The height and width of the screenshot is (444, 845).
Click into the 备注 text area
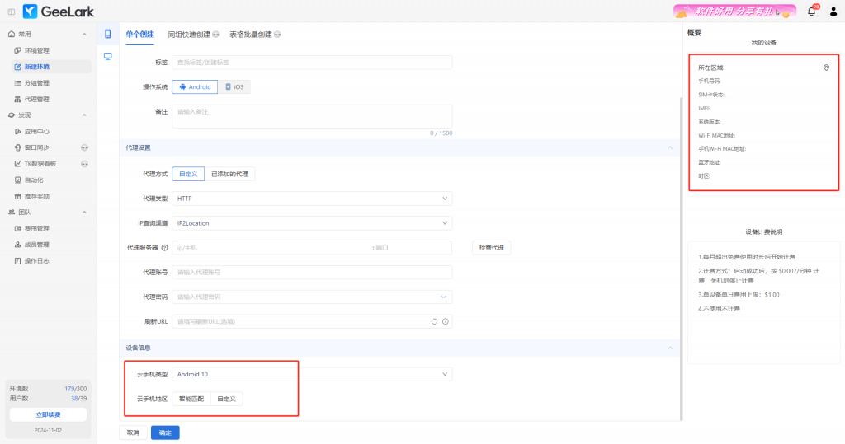tap(312, 116)
